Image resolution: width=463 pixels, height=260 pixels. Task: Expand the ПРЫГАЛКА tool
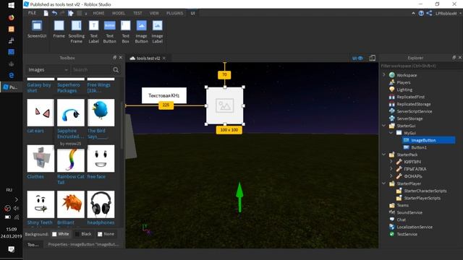click(391, 169)
